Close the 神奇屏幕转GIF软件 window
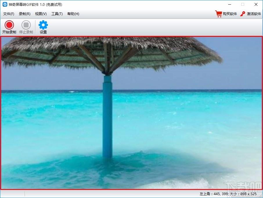This screenshot has height=198, width=263. tap(256, 4)
